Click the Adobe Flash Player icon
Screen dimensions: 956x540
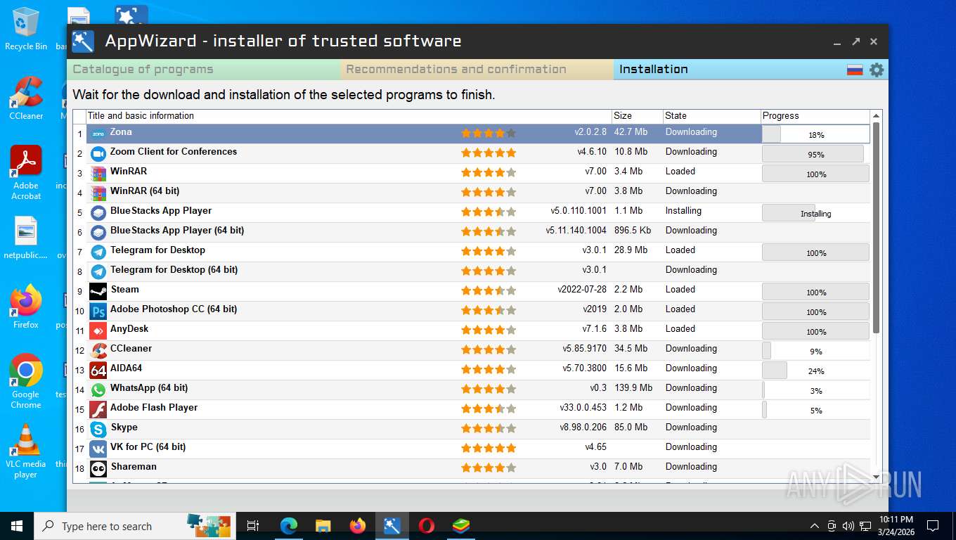click(98, 409)
